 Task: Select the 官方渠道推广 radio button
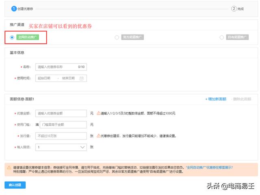pyautogui.click(x=117, y=37)
